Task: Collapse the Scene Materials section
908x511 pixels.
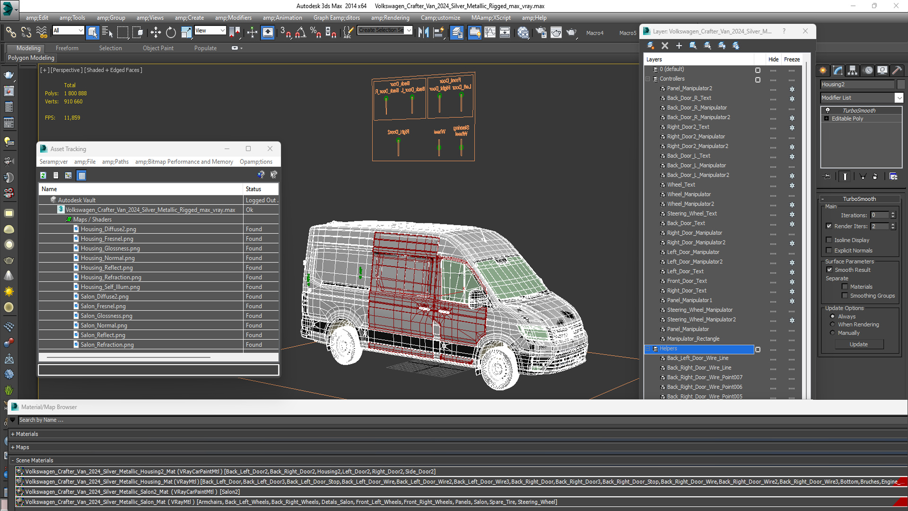Action: pos(13,460)
